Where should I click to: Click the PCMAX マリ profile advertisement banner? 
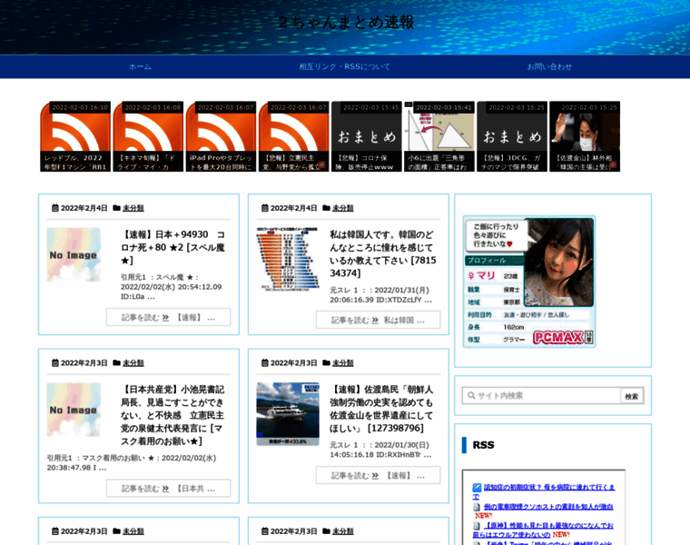pos(529,282)
